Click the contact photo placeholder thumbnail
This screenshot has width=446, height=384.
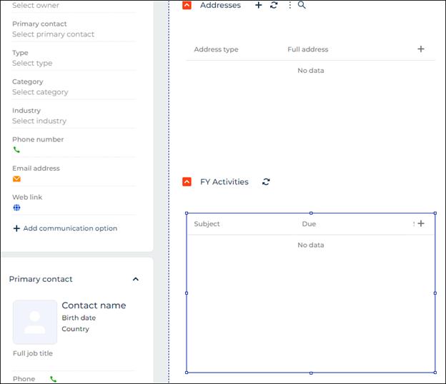tap(34, 322)
